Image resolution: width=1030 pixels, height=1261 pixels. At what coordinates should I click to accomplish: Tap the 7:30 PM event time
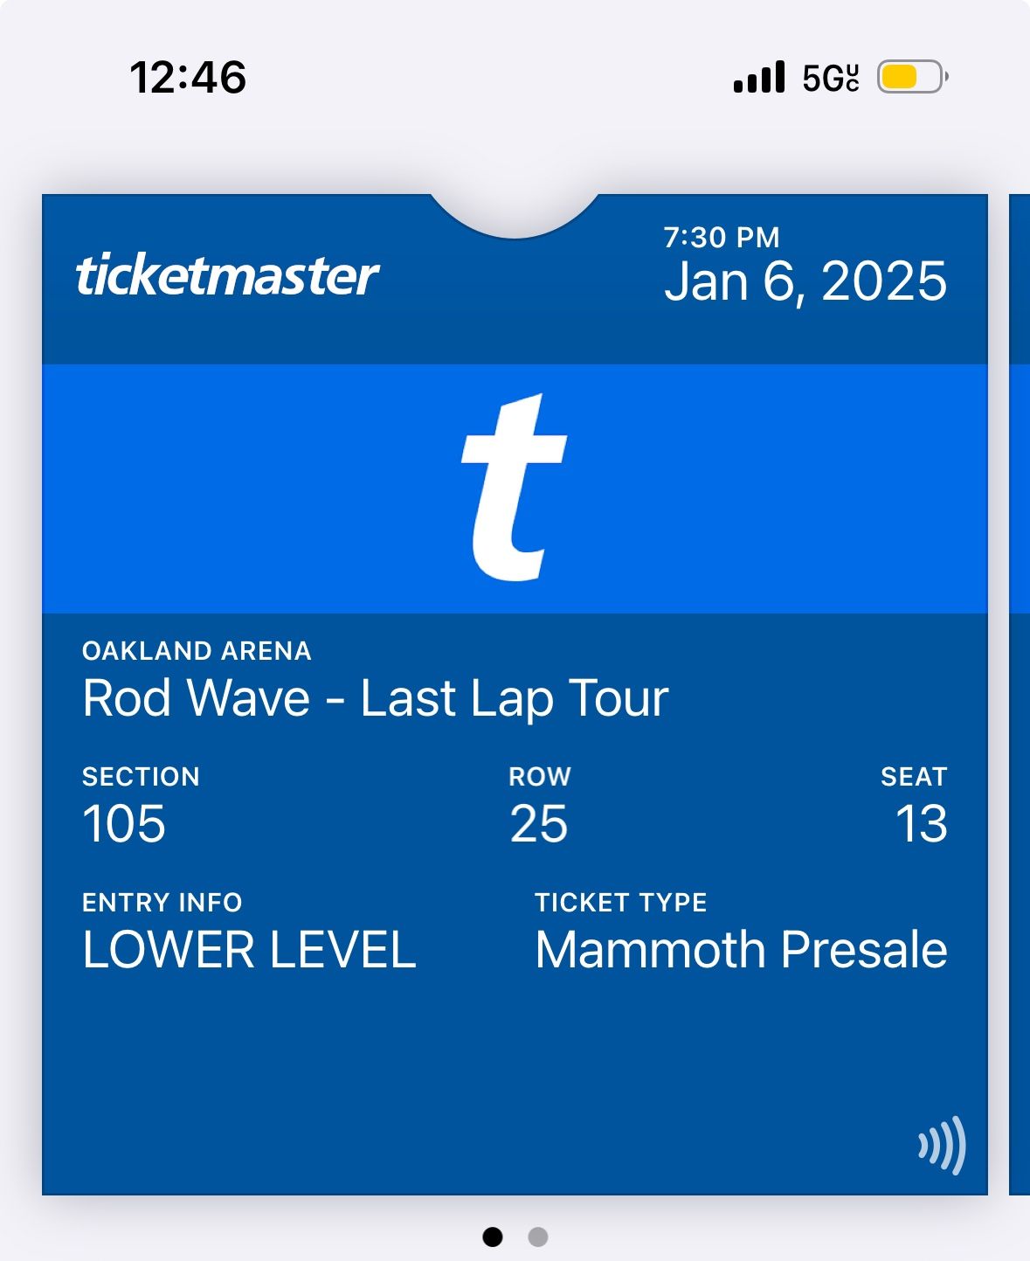[x=722, y=238]
